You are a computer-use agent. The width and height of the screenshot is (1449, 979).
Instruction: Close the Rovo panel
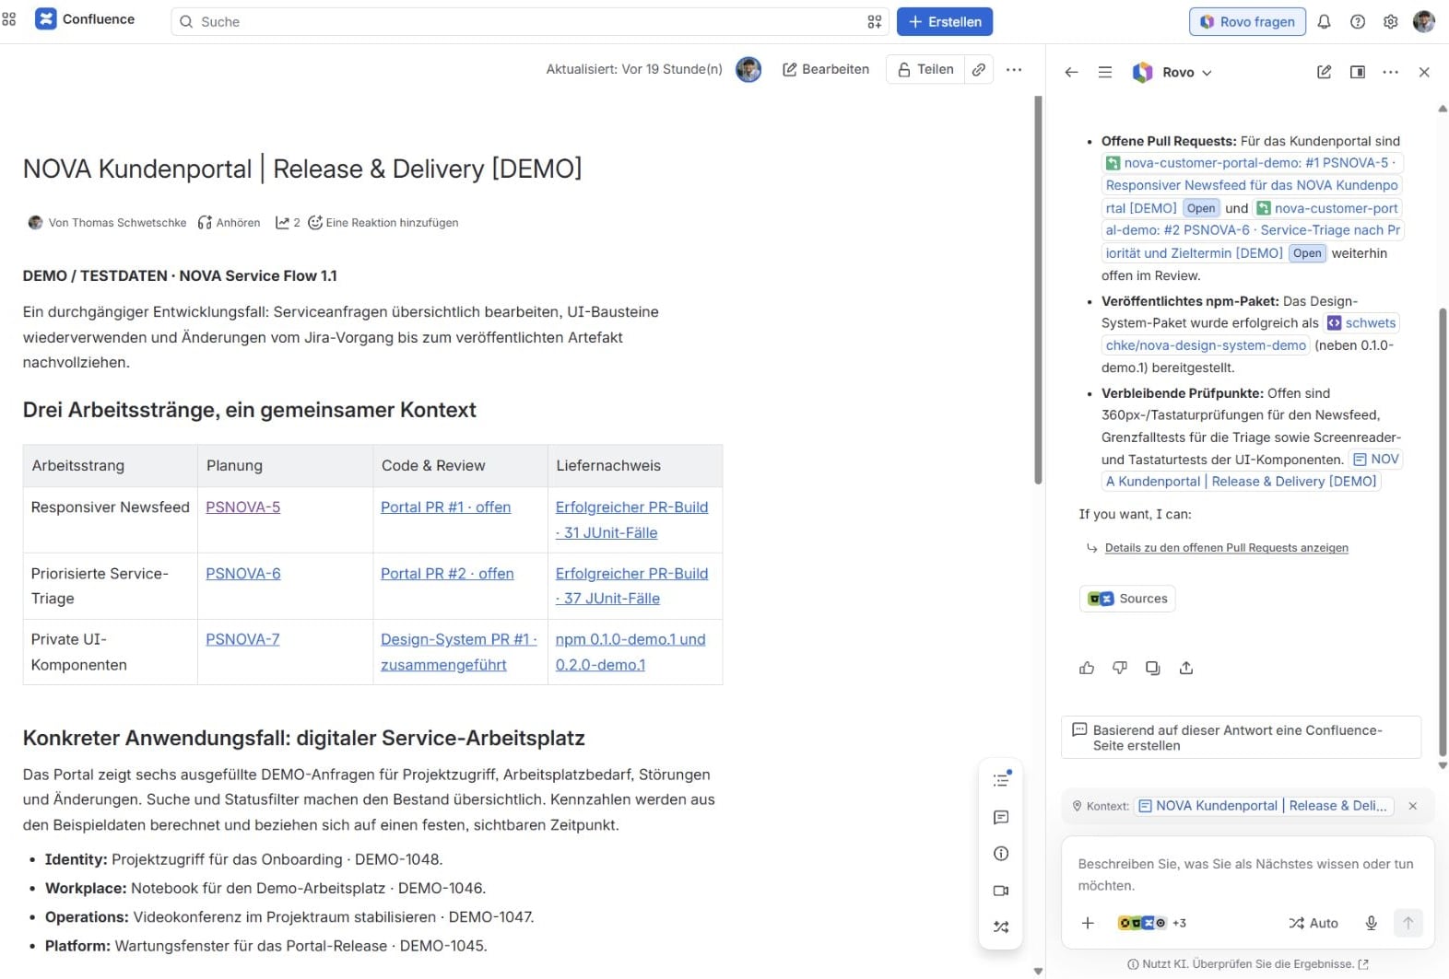(x=1424, y=72)
